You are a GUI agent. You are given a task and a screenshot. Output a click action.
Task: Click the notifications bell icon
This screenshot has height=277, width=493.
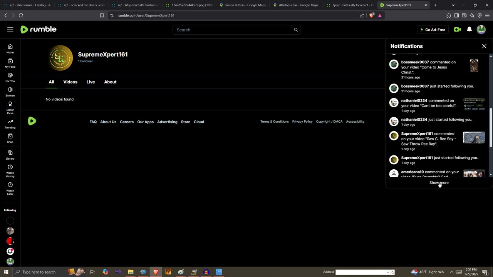tap(469, 30)
